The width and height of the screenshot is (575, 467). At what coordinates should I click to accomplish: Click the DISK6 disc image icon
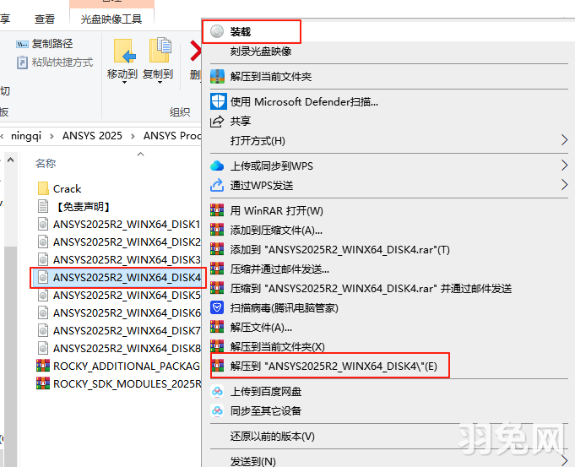[43, 312]
